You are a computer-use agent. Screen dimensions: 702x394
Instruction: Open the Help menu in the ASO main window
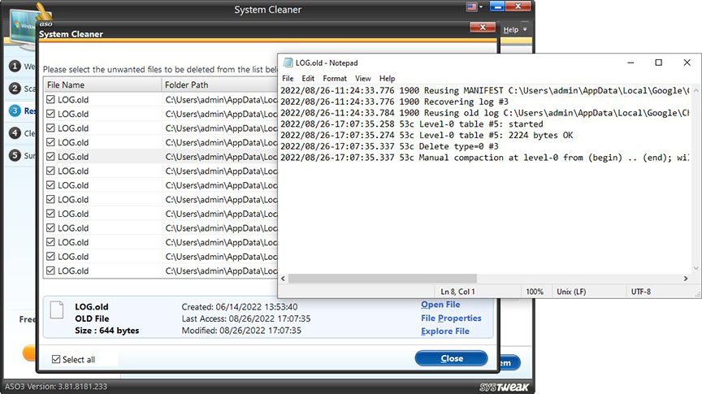[x=510, y=29]
